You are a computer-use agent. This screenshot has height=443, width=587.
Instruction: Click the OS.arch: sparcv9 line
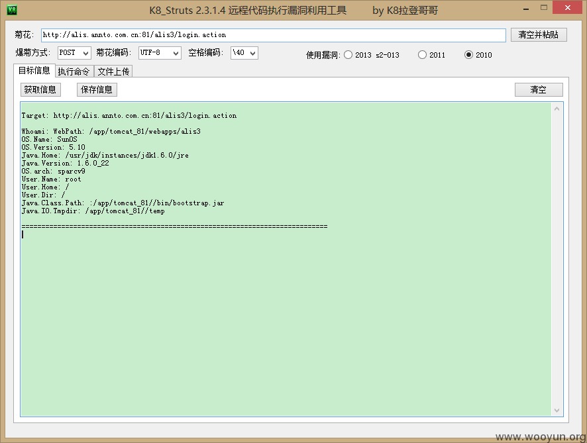[x=53, y=171]
